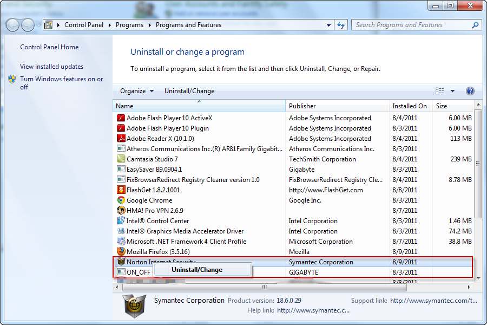This screenshot has height=325, width=487.
Task: Navigate to Control Panel in breadcrumb
Action: coord(84,25)
